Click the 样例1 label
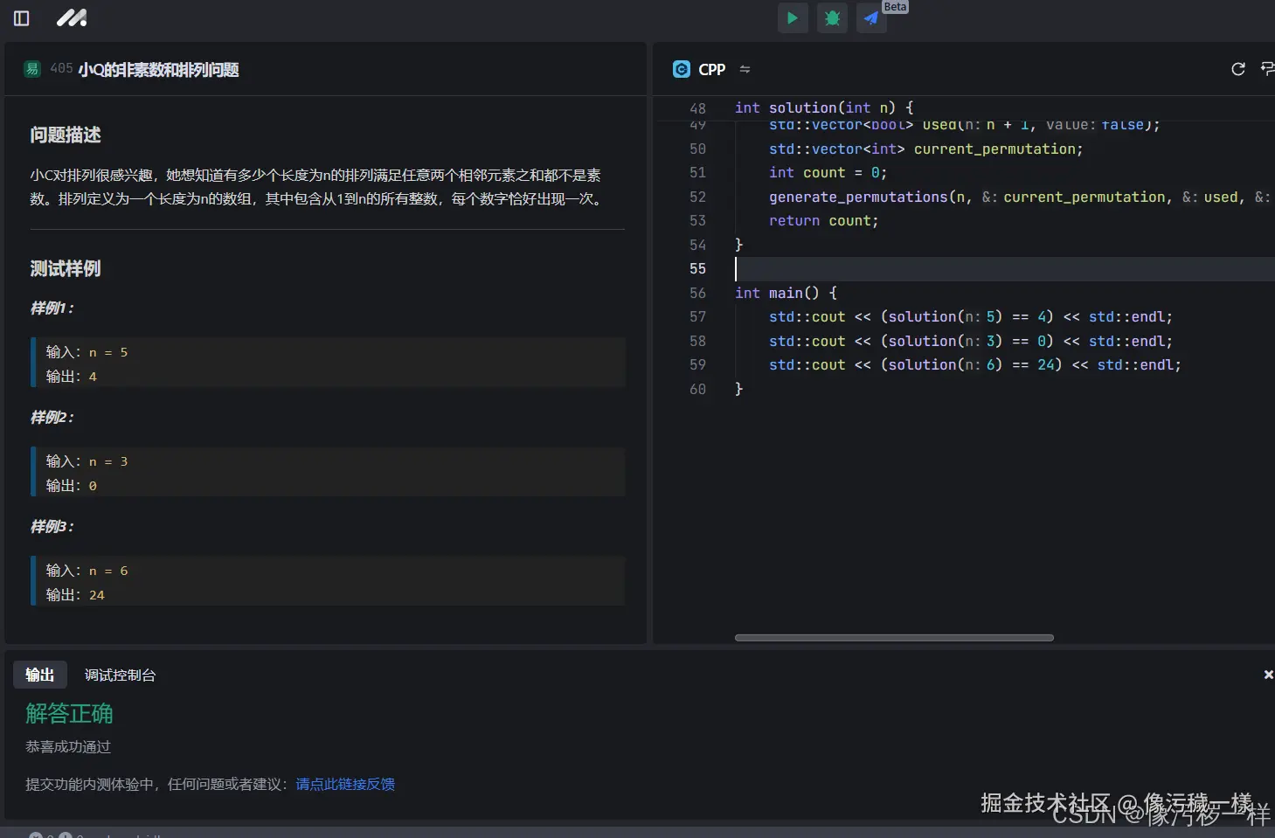Screen dimensions: 1275x838 click(52, 308)
